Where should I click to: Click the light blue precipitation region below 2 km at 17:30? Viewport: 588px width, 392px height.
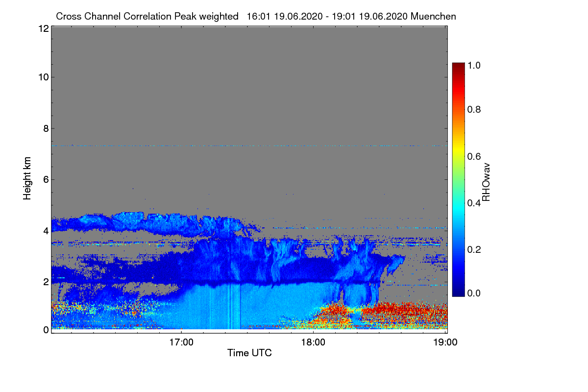point(247,306)
